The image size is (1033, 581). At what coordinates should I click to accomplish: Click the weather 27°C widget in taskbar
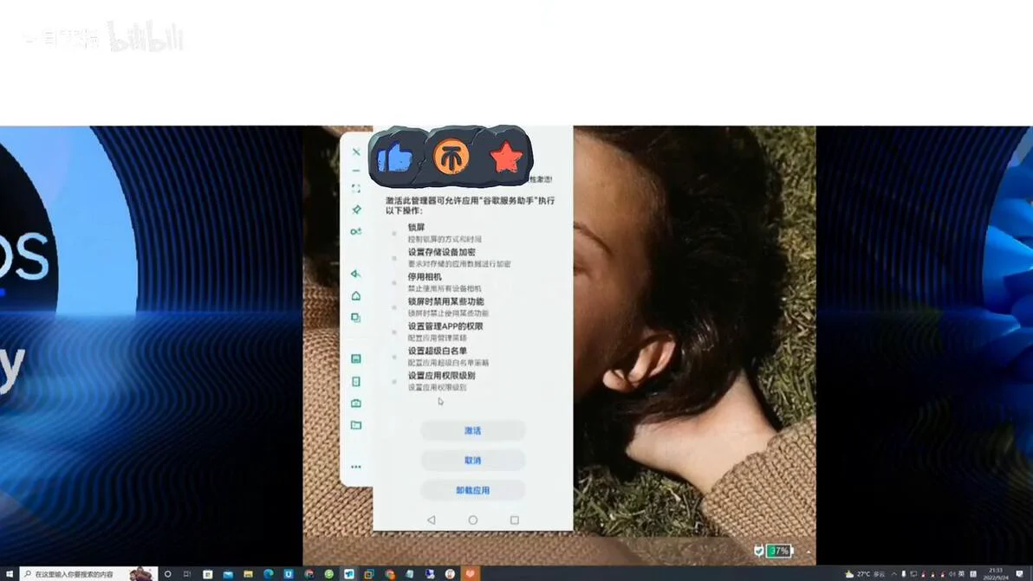[x=864, y=574]
